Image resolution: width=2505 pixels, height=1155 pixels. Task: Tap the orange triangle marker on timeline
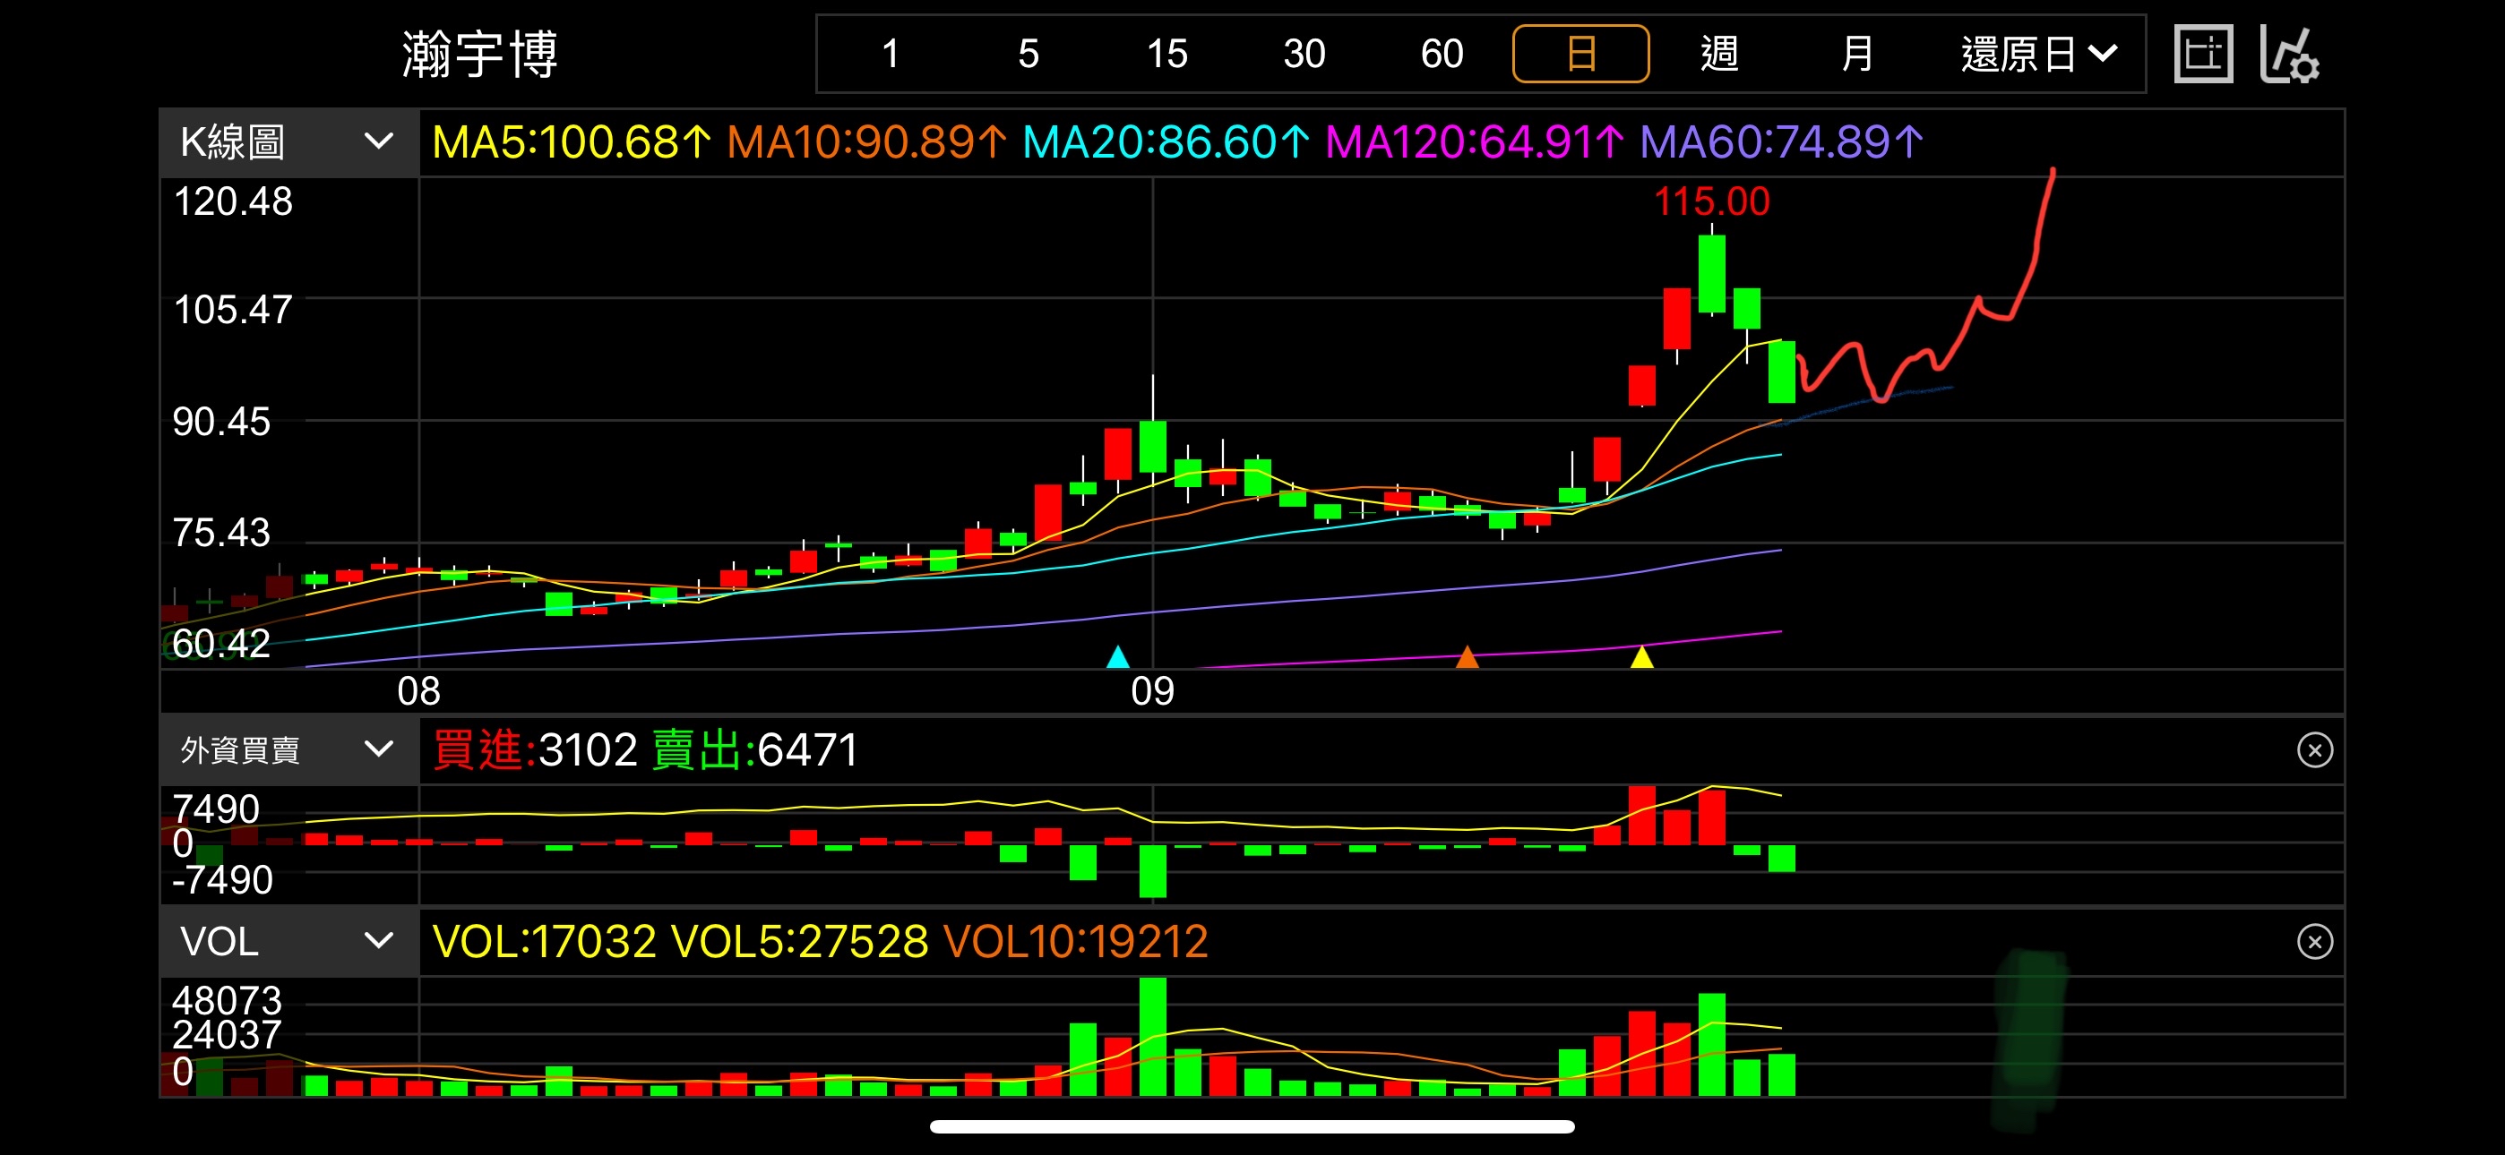1467,657
